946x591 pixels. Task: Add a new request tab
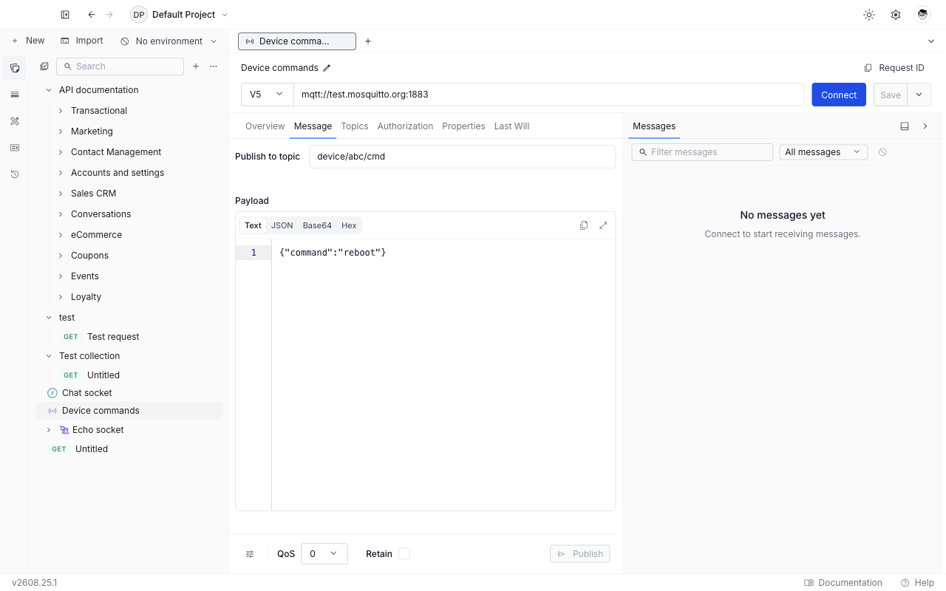[x=368, y=41]
